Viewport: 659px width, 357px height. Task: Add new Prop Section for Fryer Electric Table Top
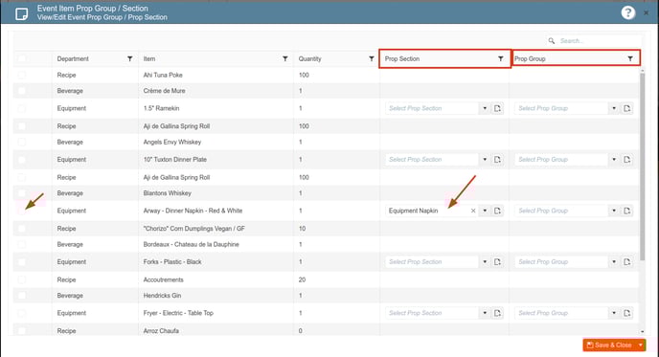pos(498,313)
